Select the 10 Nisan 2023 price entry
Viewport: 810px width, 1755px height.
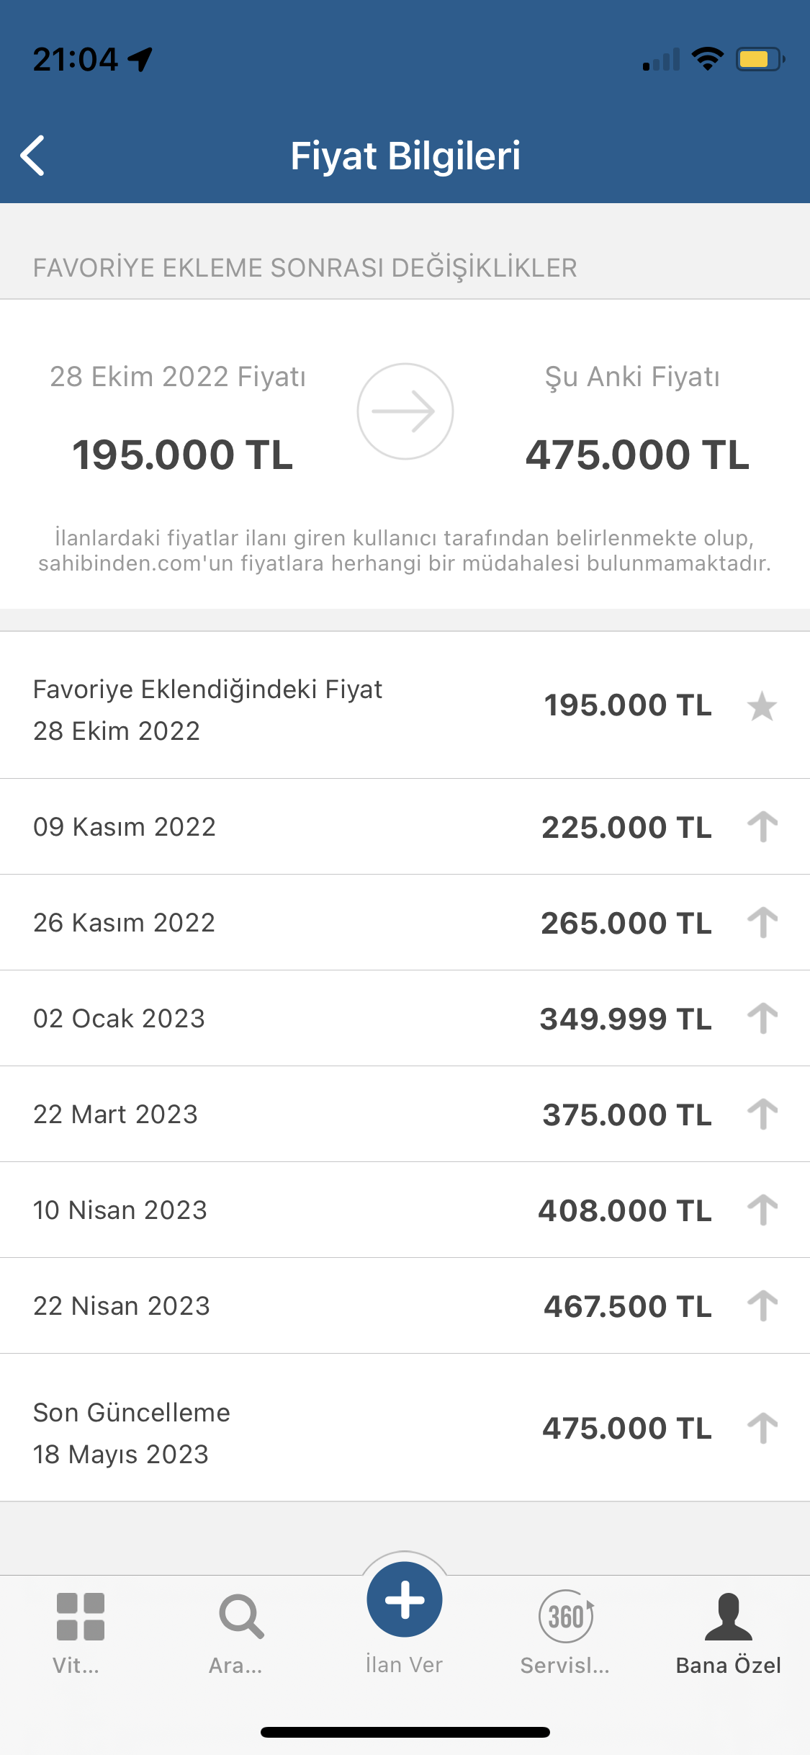(405, 1210)
